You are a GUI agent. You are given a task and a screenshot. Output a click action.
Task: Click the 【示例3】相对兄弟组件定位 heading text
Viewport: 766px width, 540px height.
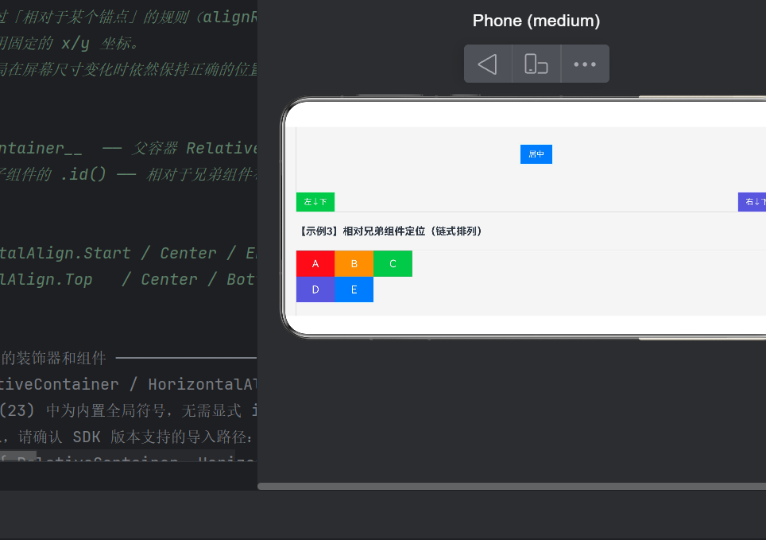(x=391, y=231)
